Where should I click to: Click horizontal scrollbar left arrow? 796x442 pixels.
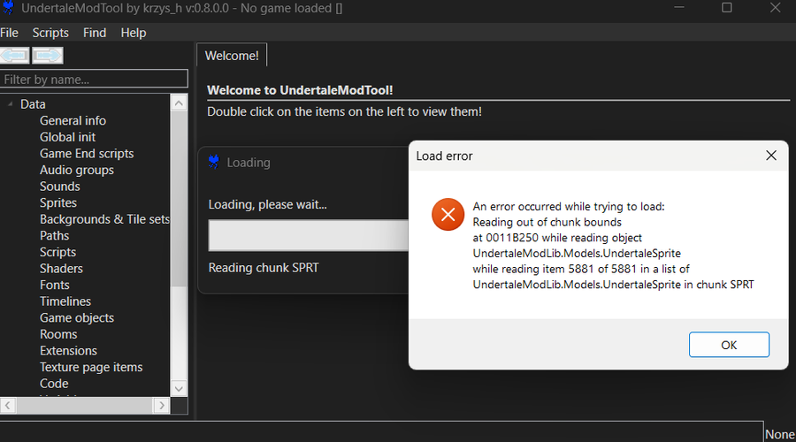click(8, 406)
